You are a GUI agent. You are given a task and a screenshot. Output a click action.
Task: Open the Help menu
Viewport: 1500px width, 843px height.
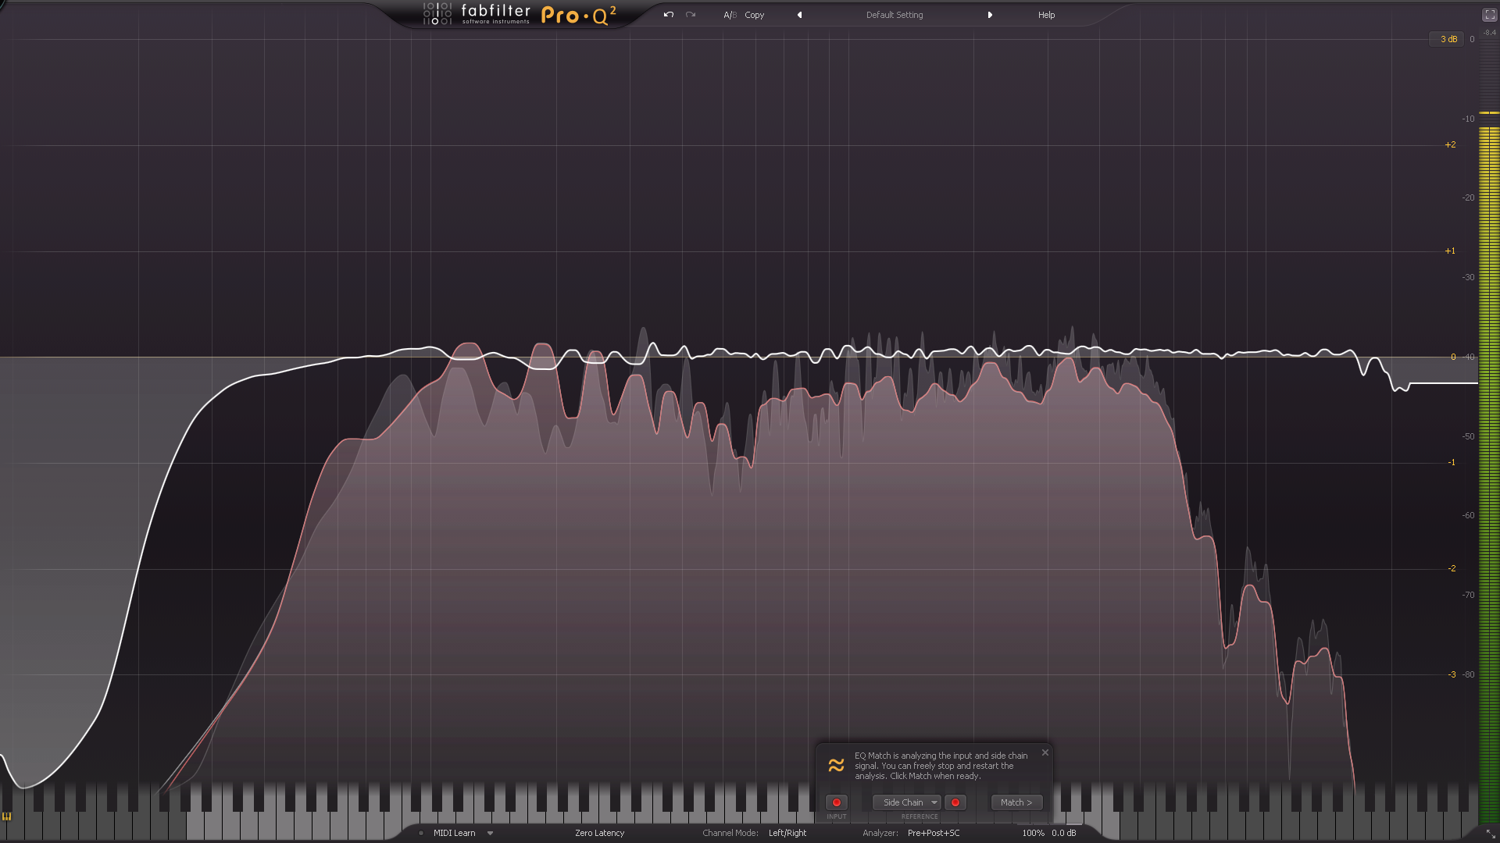1046,15
